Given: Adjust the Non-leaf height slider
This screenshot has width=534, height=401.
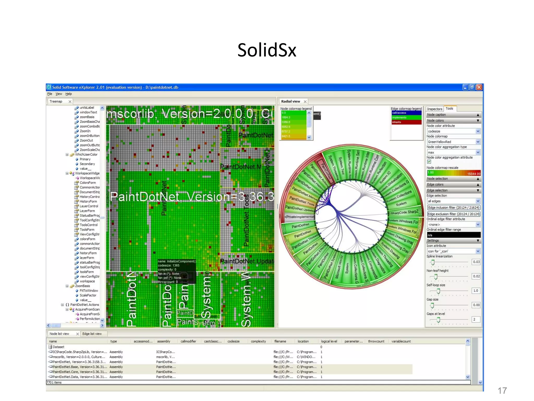Looking at the screenshot, I should click(436, 277).
